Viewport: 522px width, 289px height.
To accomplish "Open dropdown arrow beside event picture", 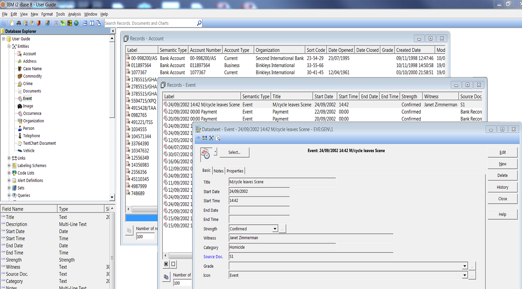I will point(215,152).
